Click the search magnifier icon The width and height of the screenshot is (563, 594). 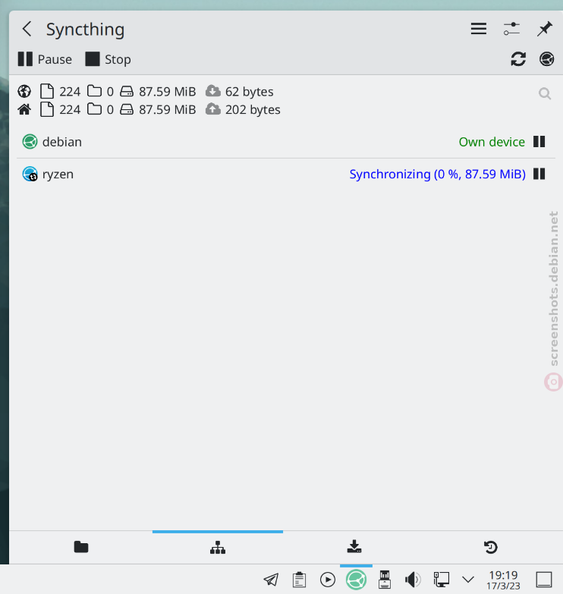[x=545, y=93]
